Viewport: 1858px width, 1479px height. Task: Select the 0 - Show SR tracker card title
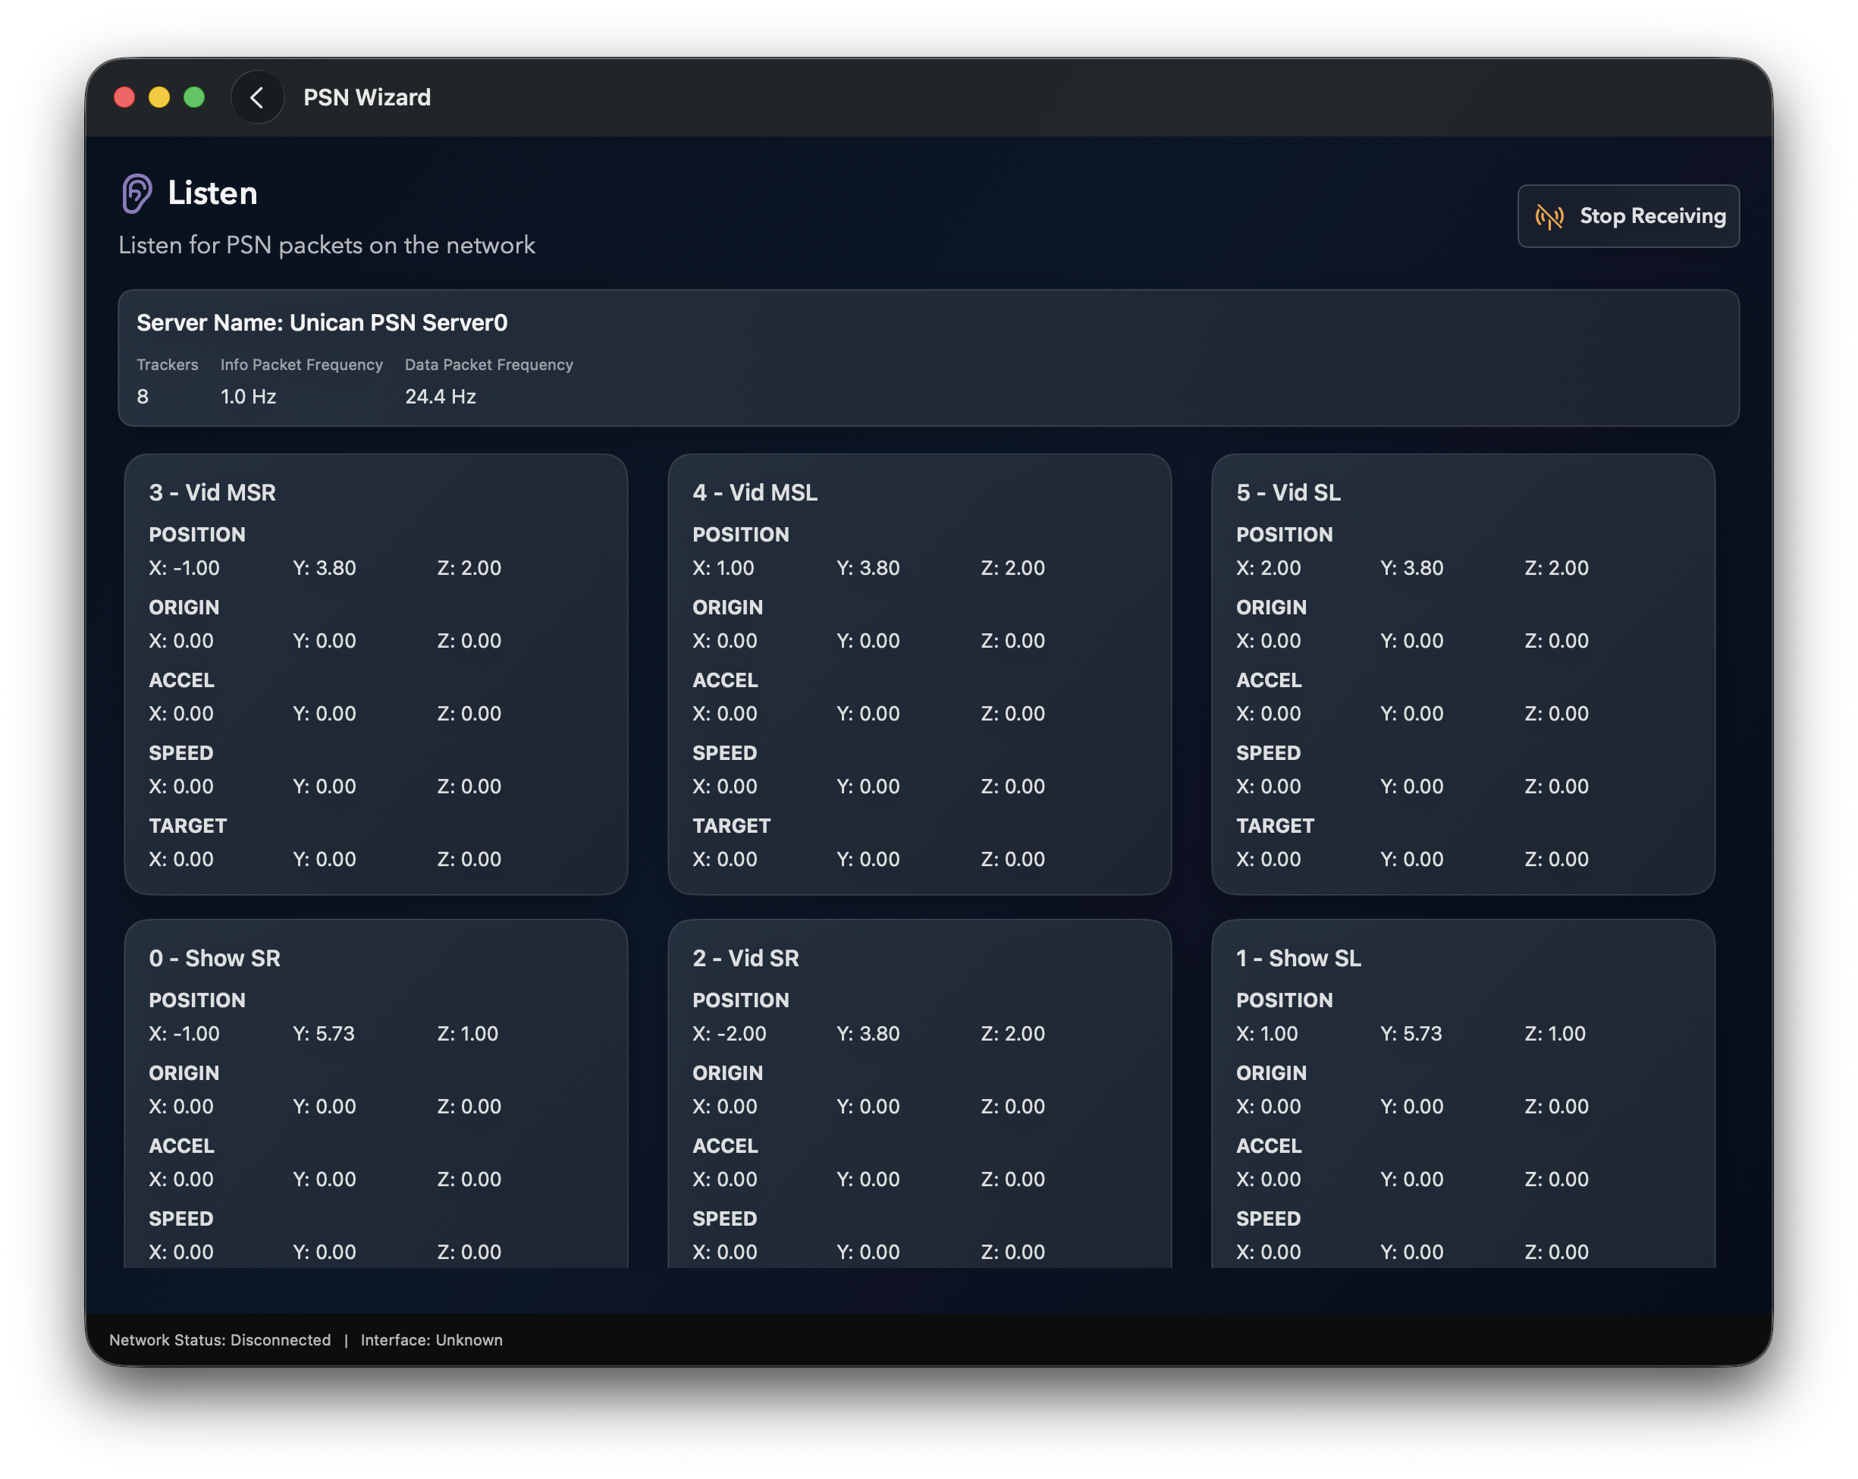point(215,957)
